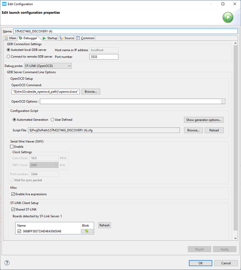Click the Blink column header
Image resolution: width=241 pixels, height=270 pixels.
(x=87, y=225)
